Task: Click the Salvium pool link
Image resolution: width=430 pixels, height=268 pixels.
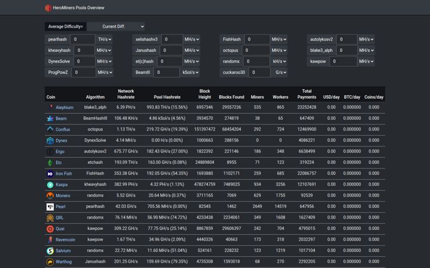Action: 63,251
